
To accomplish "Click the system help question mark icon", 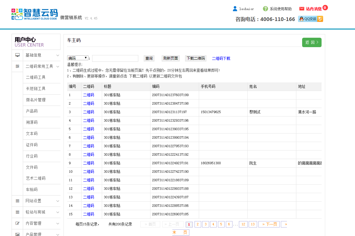I will [x=265, y=9].
